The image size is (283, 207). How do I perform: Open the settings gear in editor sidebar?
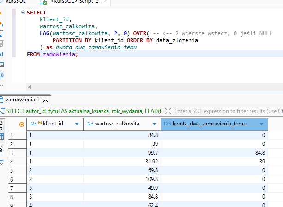(2, 75)
